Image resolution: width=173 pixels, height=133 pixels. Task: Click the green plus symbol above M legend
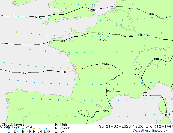tap(23, 128)
